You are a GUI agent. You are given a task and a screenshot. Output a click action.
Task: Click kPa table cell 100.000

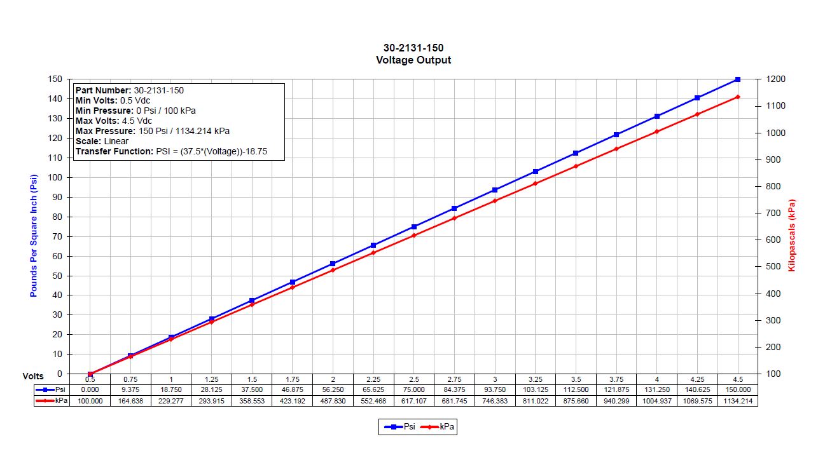coord(90,401)
